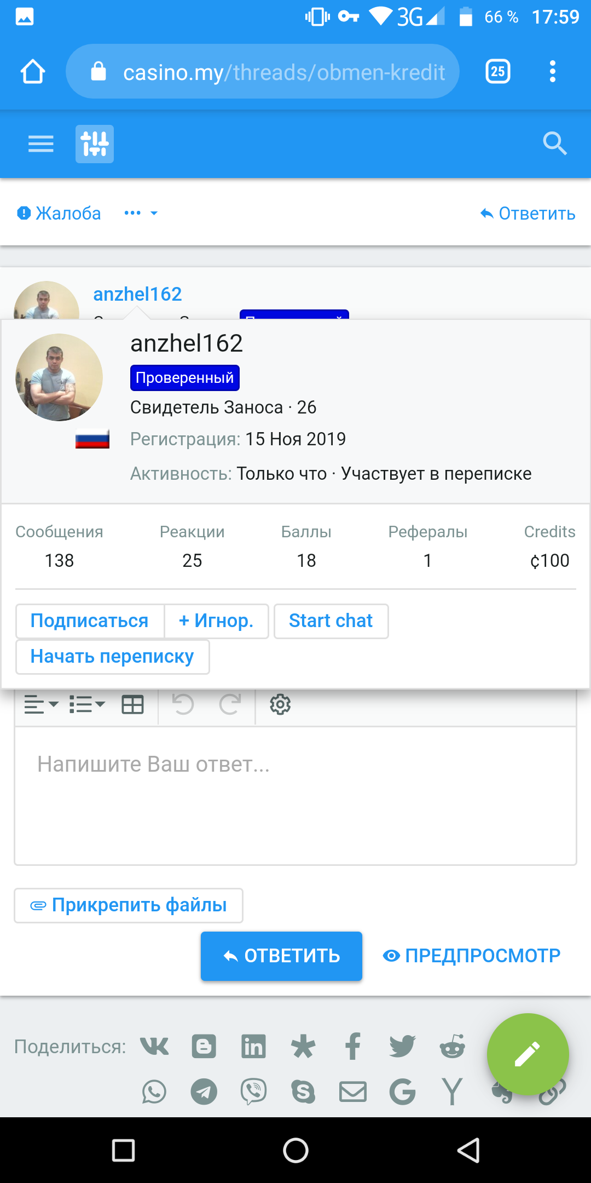This screenshot has width=591, height=1183.
Task: Click the insert table icon in editor
Action: click(x=132, y=704)
